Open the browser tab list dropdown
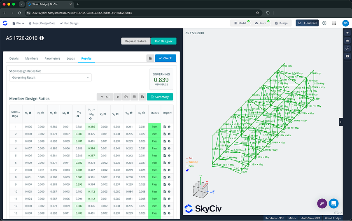Viewport: 352px width, 221px height. (x=21, y=4)
